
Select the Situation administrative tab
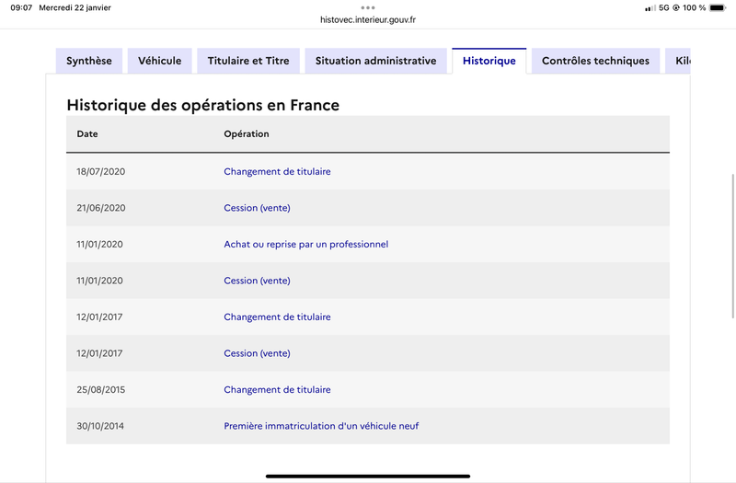(x=375, y=61)
